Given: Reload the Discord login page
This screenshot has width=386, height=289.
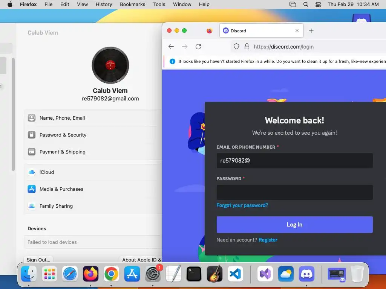Looking at the screenshot, I should [198, 47].
